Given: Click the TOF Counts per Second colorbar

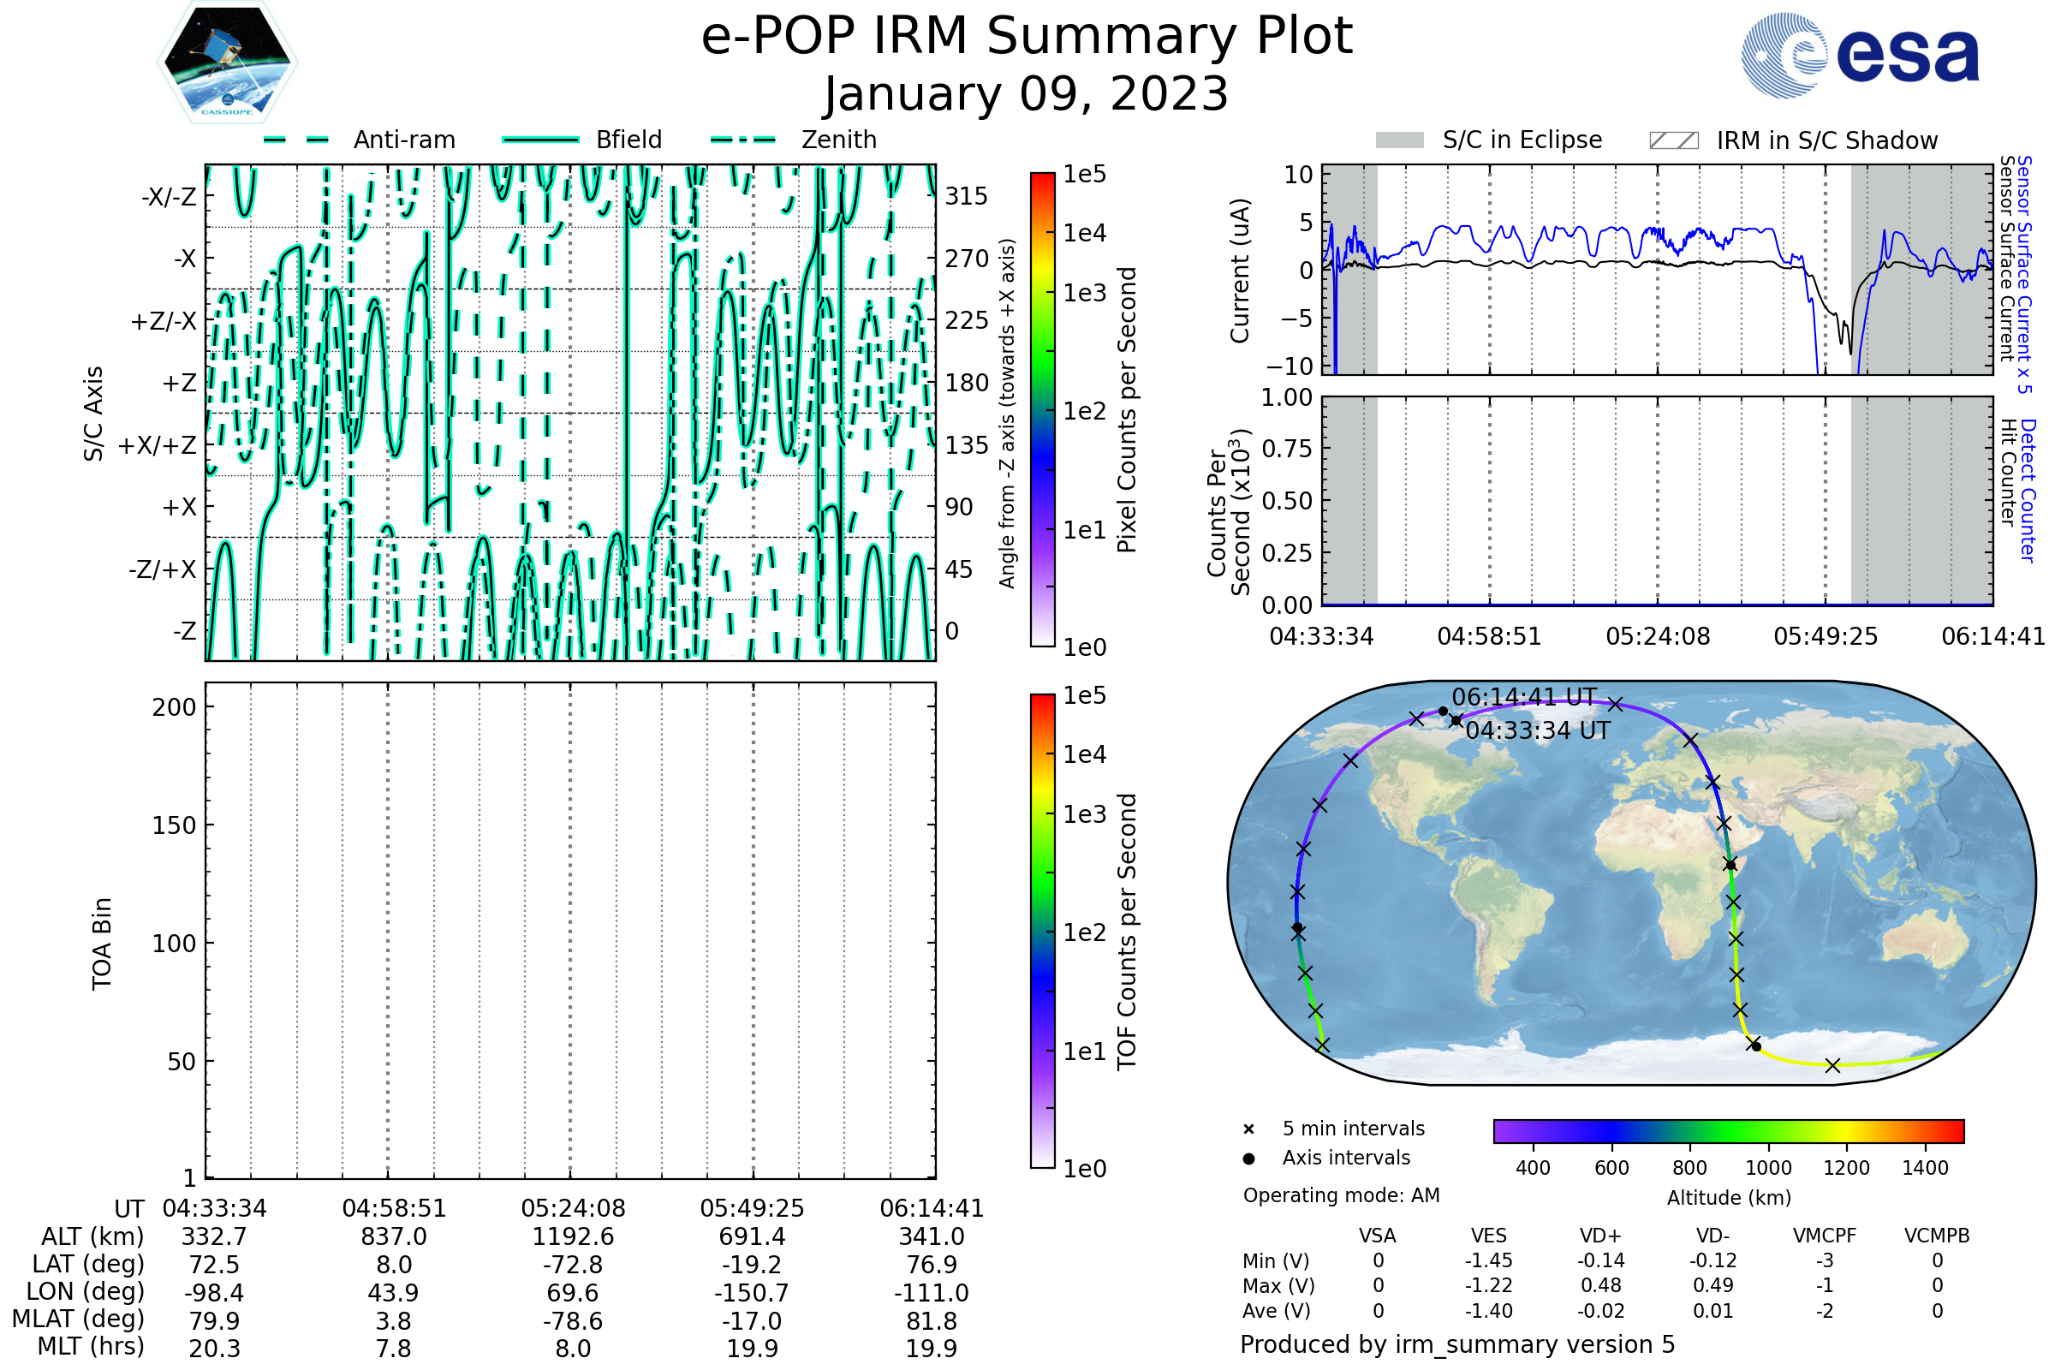Looking at the screenshot, I should point(1042,931).
